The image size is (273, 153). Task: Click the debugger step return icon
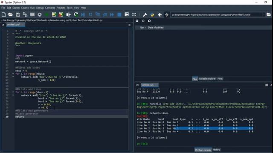tap(105, 15)
